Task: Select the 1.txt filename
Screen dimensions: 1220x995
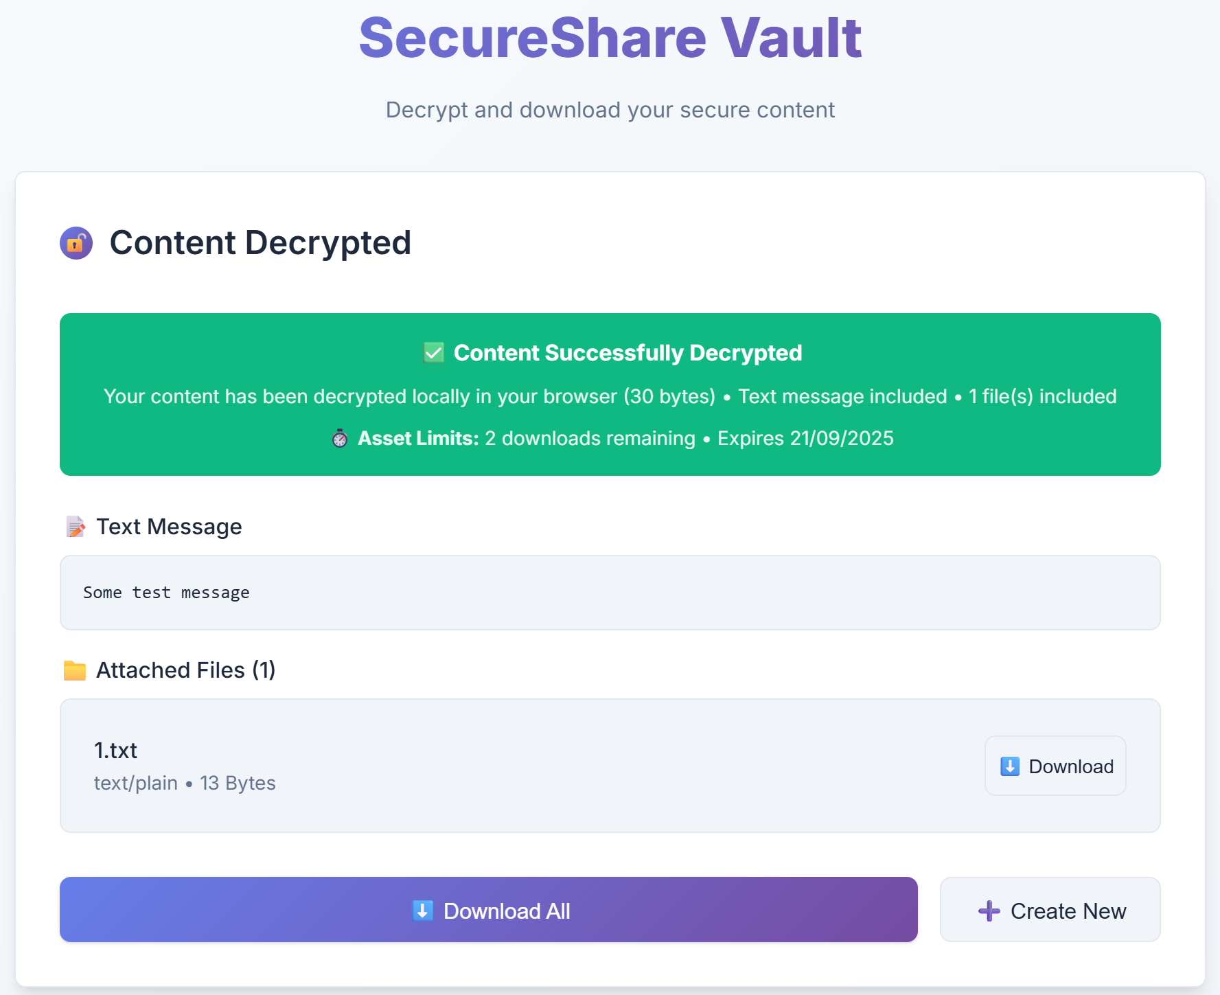Action: click(x=115, y=751)
